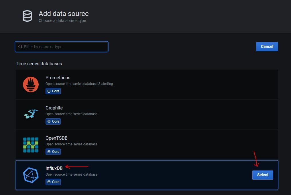Click the 'Time series databases' section heading
The height and width of the screenshot is (195, 291).
click(39, 64)
